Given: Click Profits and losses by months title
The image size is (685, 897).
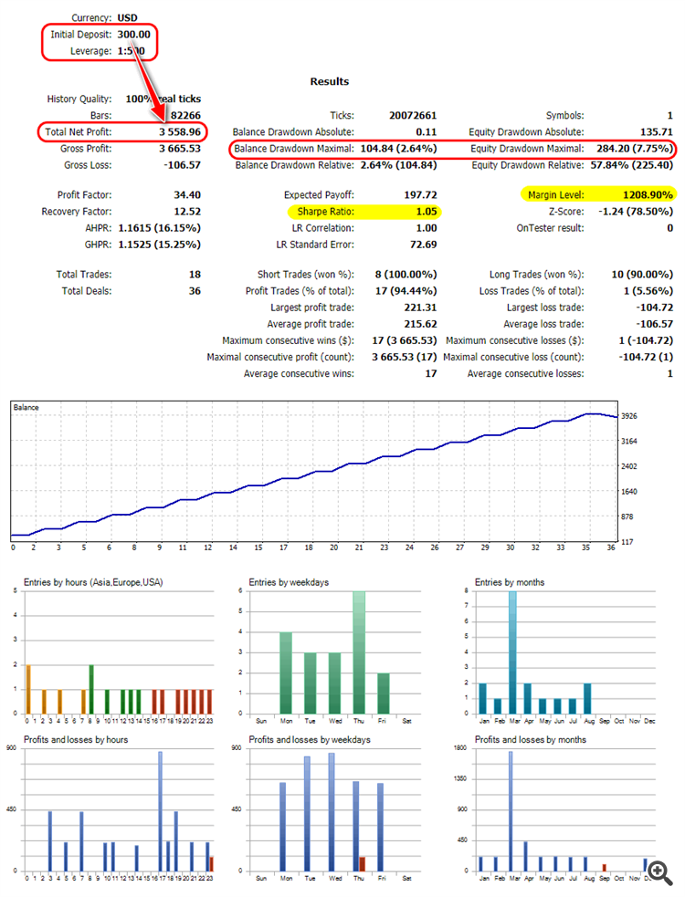Looking at the screenshot, I should 531,740.
